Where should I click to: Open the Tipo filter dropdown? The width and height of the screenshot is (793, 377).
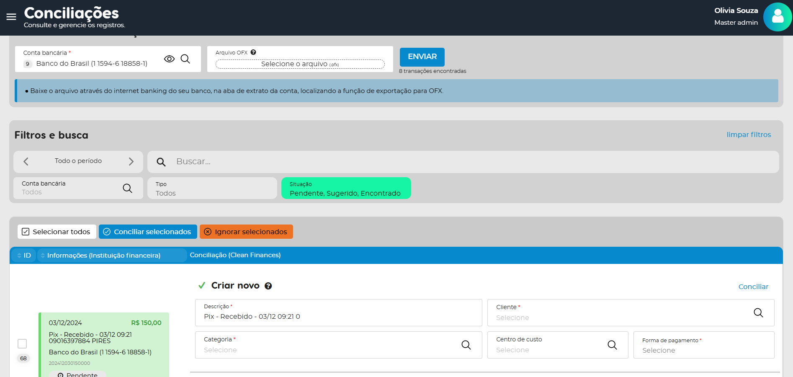tap(212, 188)
